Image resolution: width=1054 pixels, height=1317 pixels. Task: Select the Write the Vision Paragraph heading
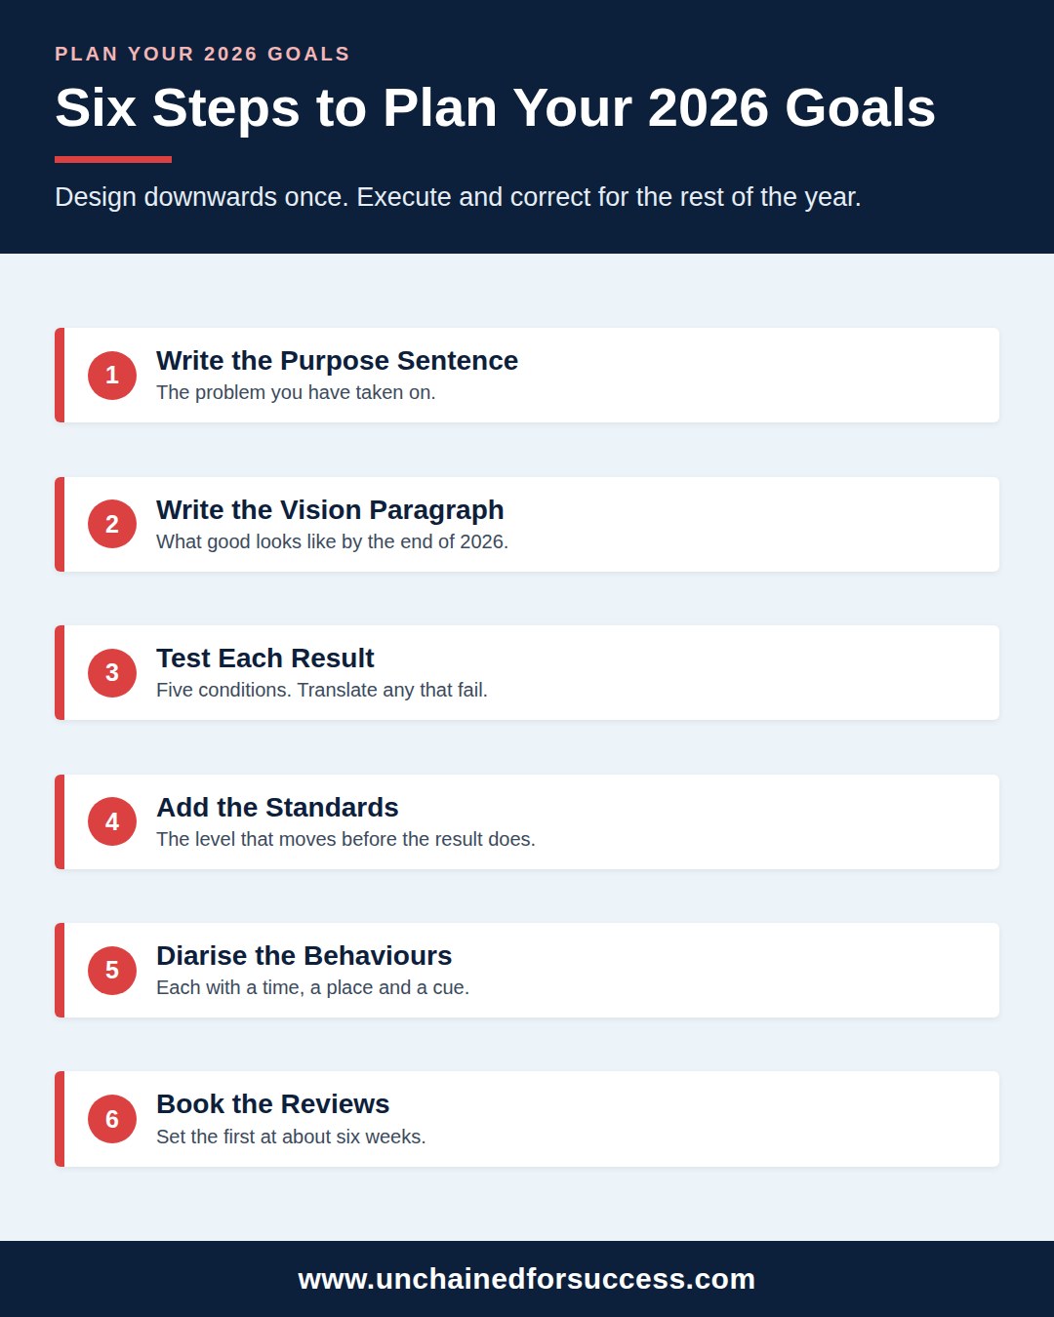pyautogui.click(x=330, y=510)
